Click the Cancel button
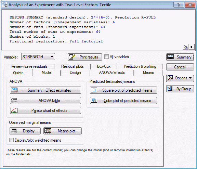The height and width of the screenshot is (169, 197). pyautogui.click(x=180, y=67)
